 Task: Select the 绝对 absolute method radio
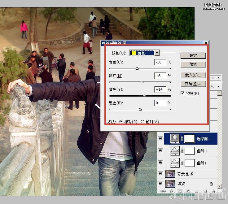(142, 121)
